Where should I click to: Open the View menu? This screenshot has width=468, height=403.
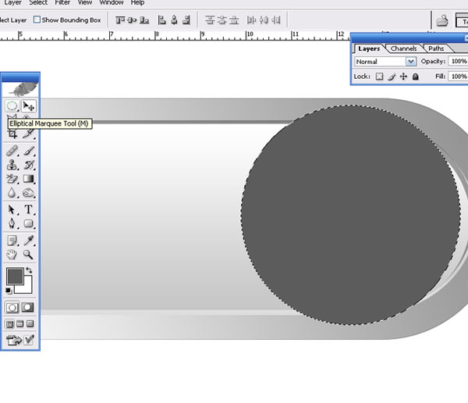[x=85, y=2]
